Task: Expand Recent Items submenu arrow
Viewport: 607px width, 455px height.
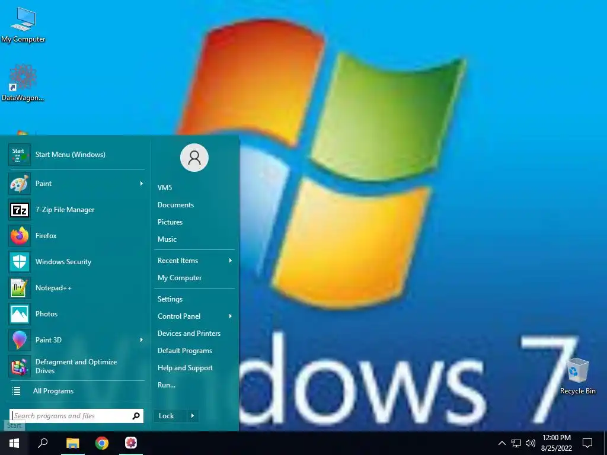Action: pyautogui.click(x=231, y=261)
